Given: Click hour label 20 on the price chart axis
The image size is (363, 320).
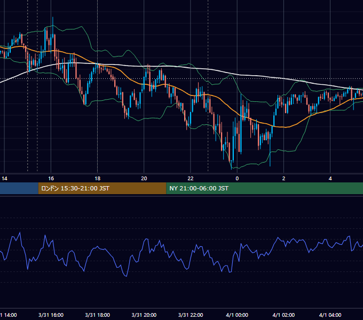Looking at the screenshot, I should click(144, 179).
